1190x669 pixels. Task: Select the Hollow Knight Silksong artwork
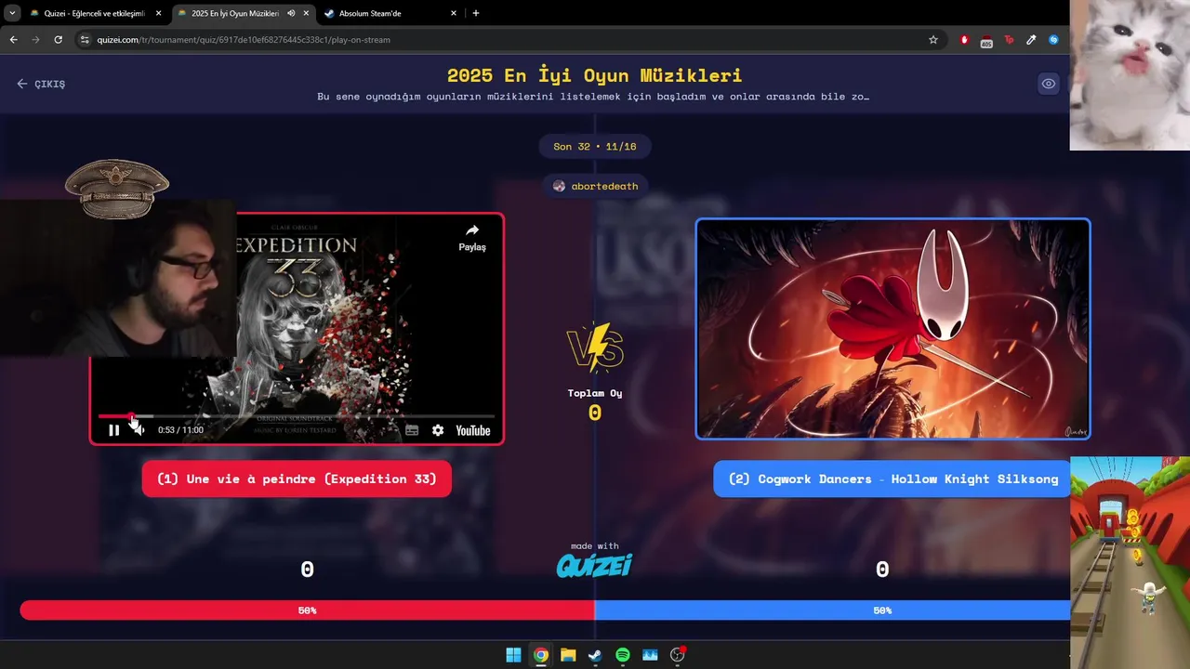tap(892, 329)
